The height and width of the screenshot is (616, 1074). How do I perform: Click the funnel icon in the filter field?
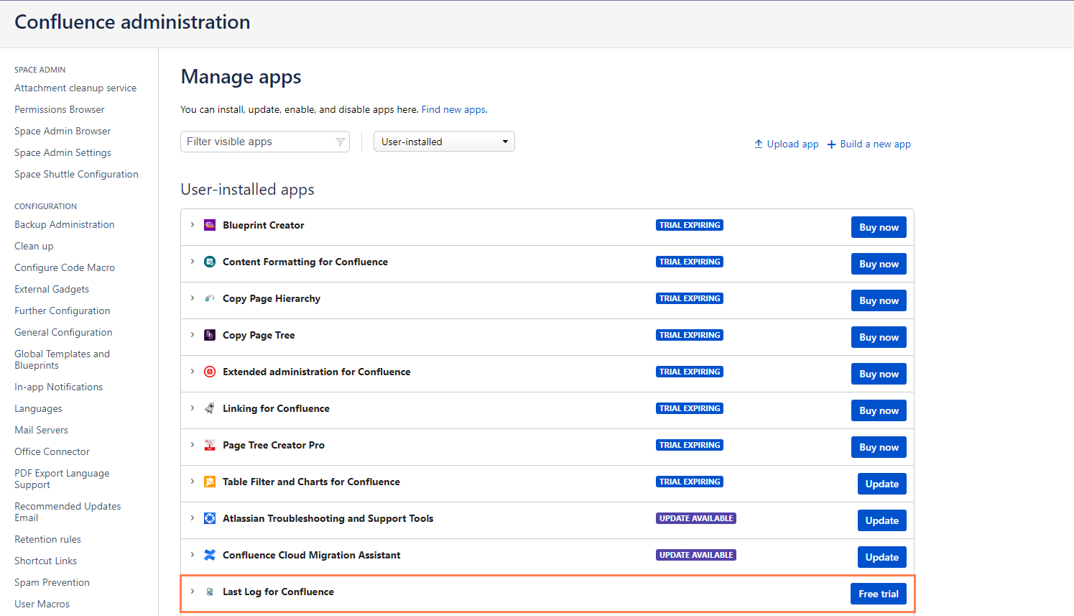point(340,142)
